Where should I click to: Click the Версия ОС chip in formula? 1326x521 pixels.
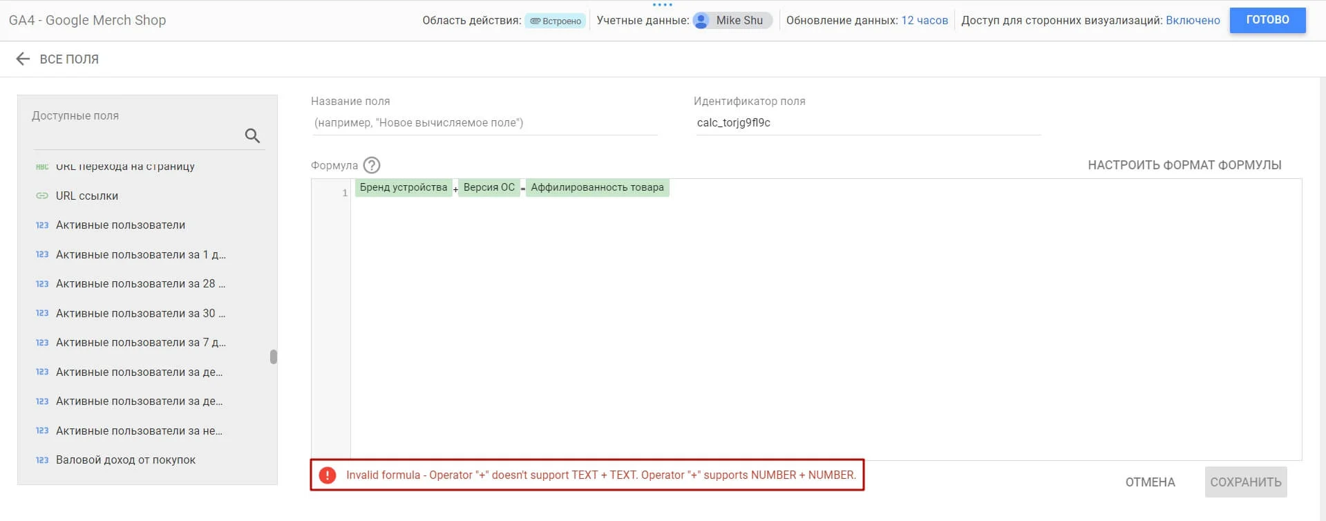pyautogui.click(x=489, y=187)
